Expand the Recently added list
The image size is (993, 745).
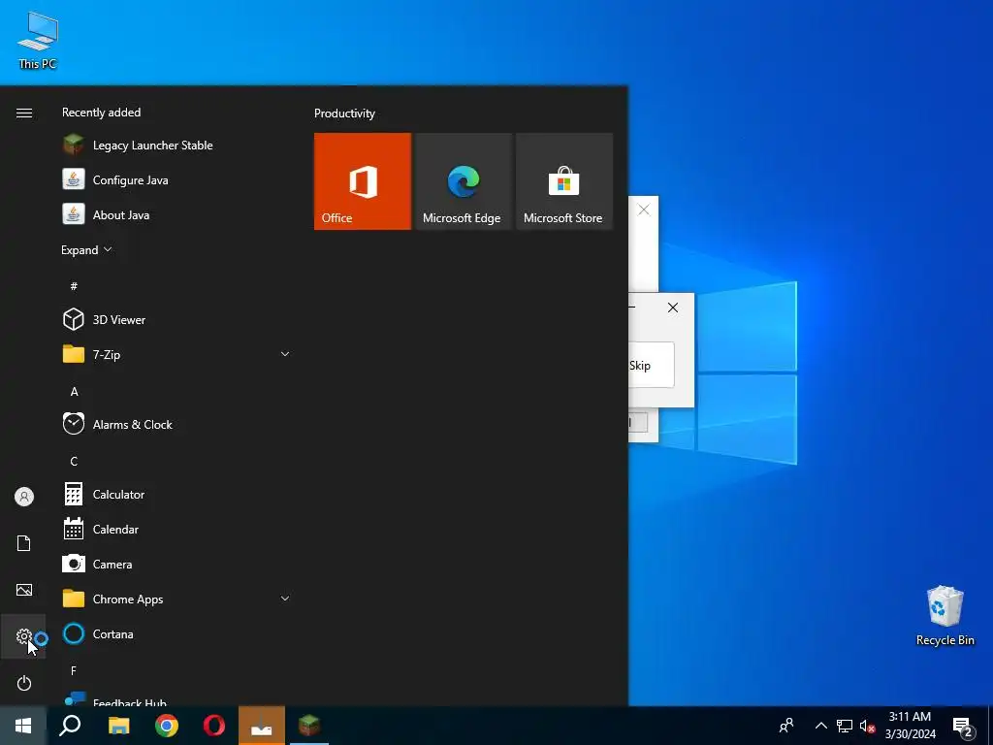(86, 249)
